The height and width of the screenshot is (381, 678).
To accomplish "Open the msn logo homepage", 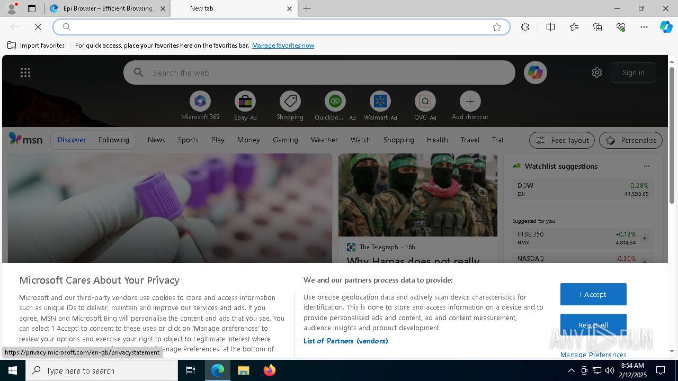I will [x=25, y=139].
